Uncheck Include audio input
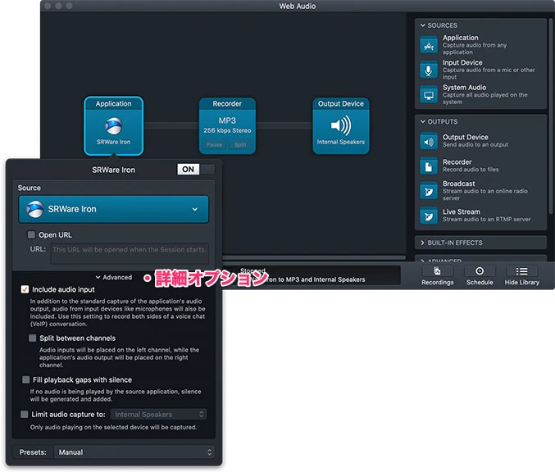555x472 pixels. click(25, 289)
